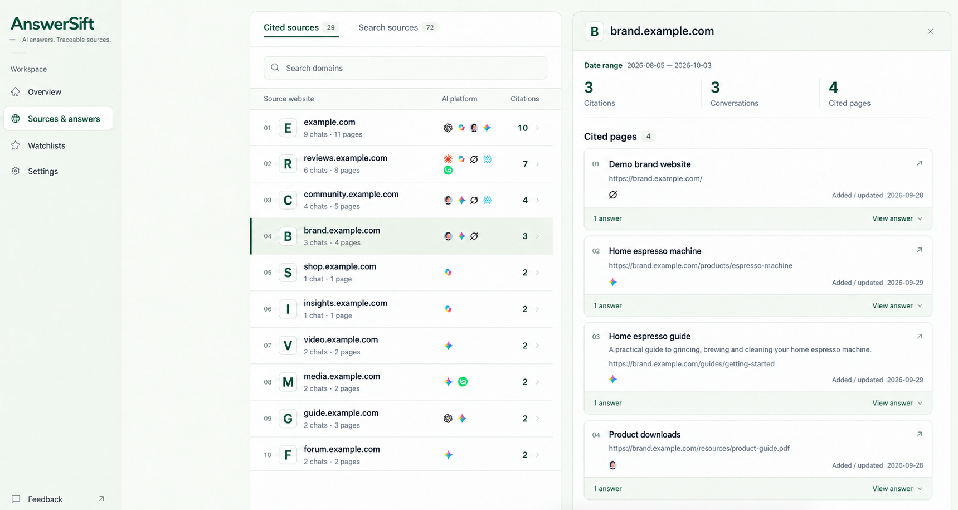The height and width of the screenshot is (510, 958).
Task: Click the platform icon under Demo brand website
Action: (612, 195)
